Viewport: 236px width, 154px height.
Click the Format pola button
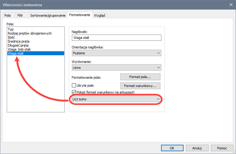point(140,77)
